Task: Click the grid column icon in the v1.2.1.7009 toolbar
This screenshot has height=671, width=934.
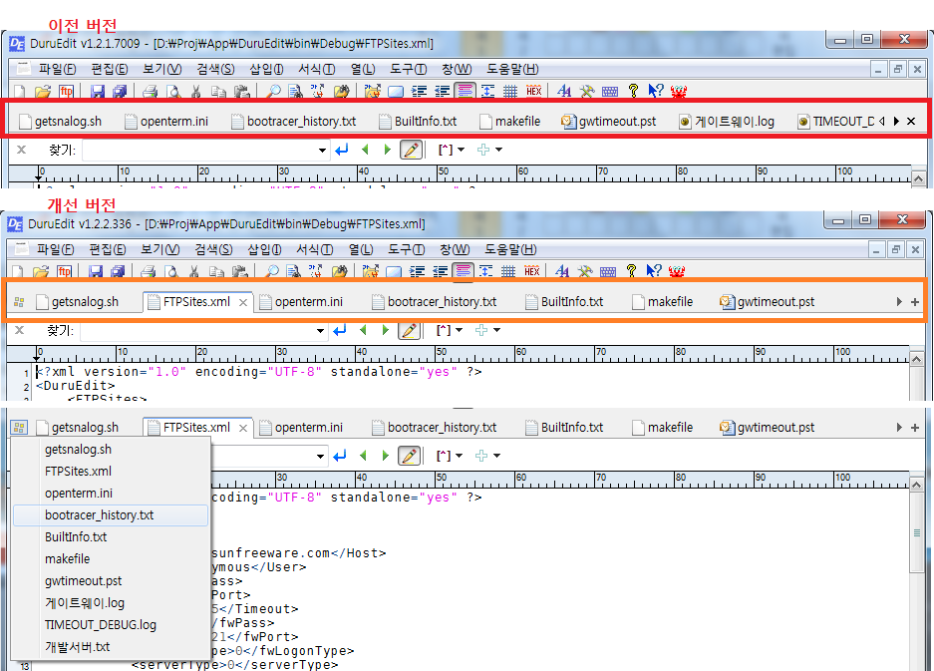Action: [x=510, y=91]
